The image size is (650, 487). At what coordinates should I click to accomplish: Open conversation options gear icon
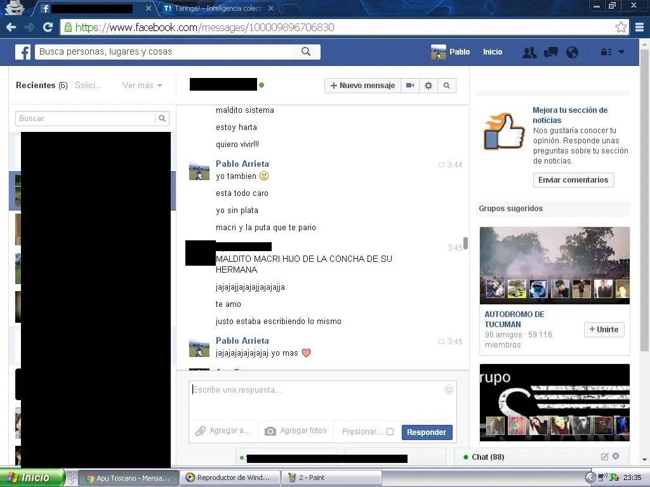click(x=428, y=86)
